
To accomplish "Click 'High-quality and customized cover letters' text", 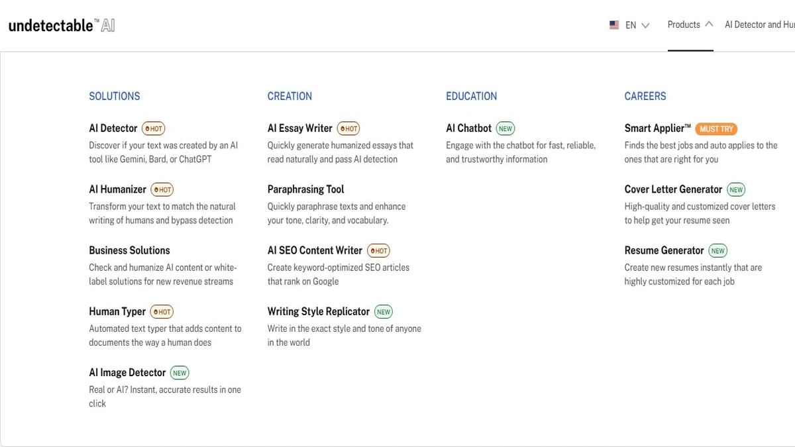I will pos(700,213).
